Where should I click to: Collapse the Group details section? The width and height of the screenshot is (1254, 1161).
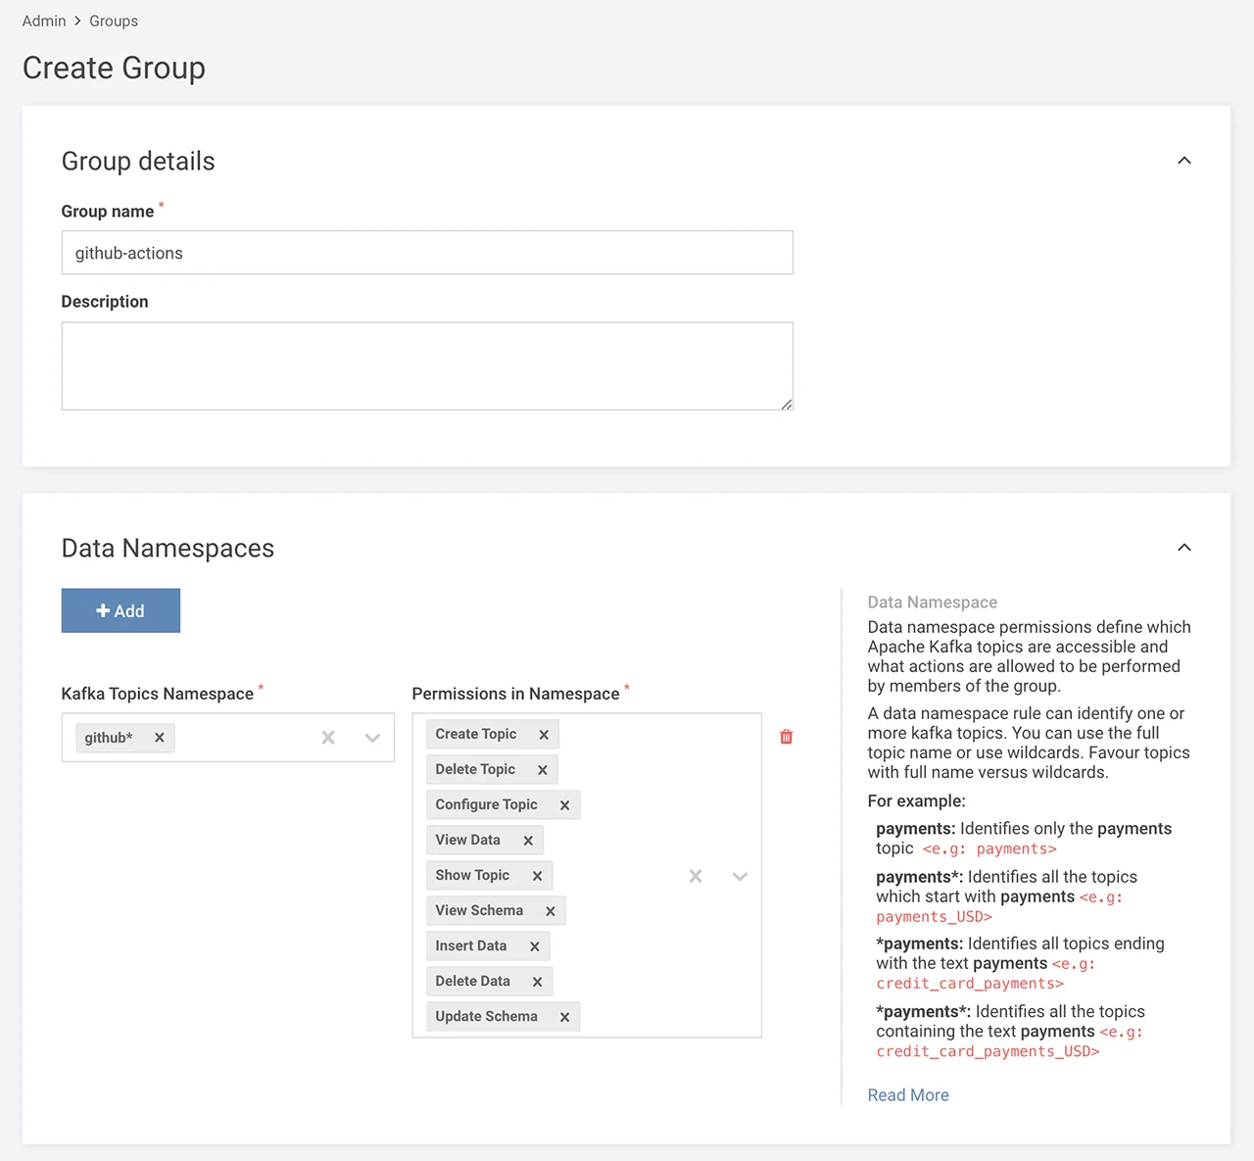point(1183,161)
